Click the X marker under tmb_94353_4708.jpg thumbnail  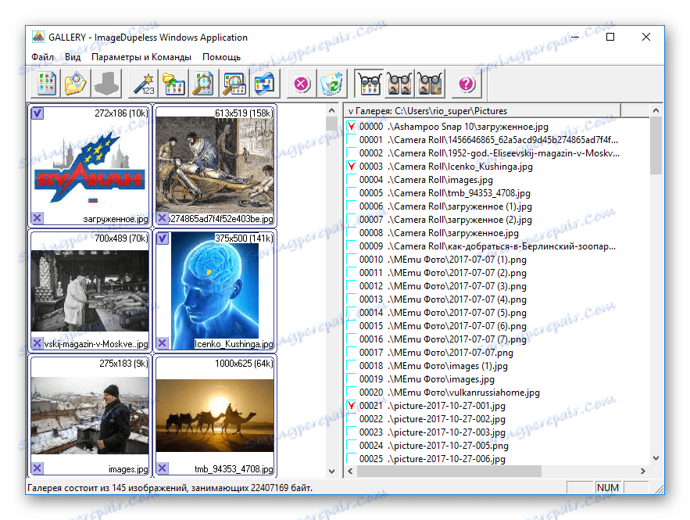click(x=161, y=470)
